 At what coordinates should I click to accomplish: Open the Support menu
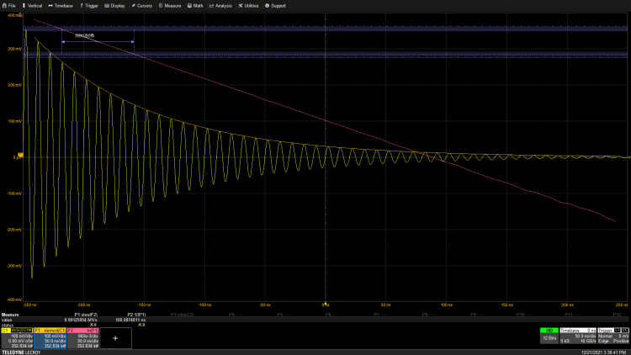tap(276, 5)
